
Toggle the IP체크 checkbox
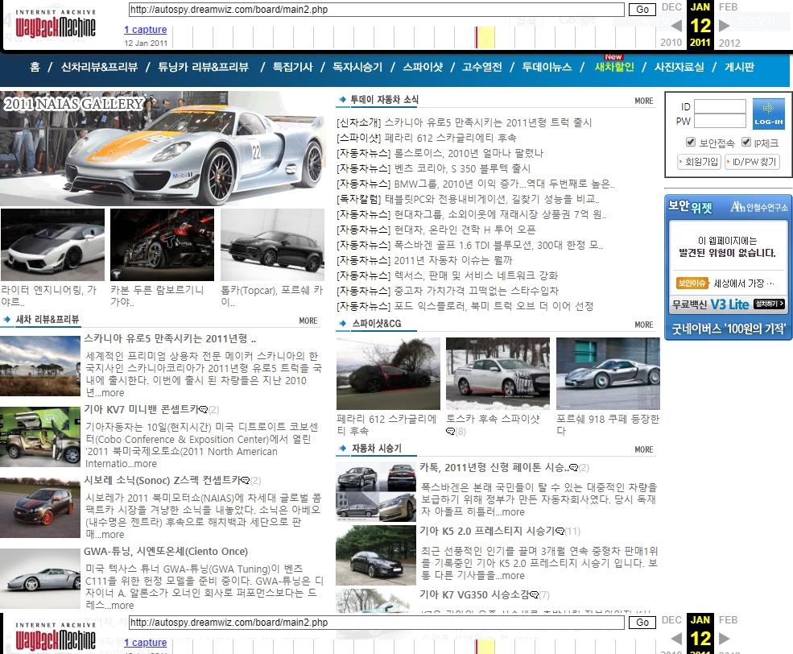click(x=746, y=143)
